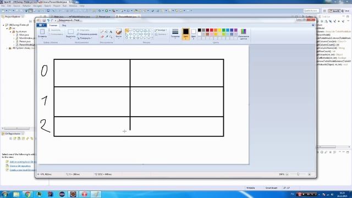Click Add an existing local Git repository link
This screenshot has height=198, width=352.
23,162
